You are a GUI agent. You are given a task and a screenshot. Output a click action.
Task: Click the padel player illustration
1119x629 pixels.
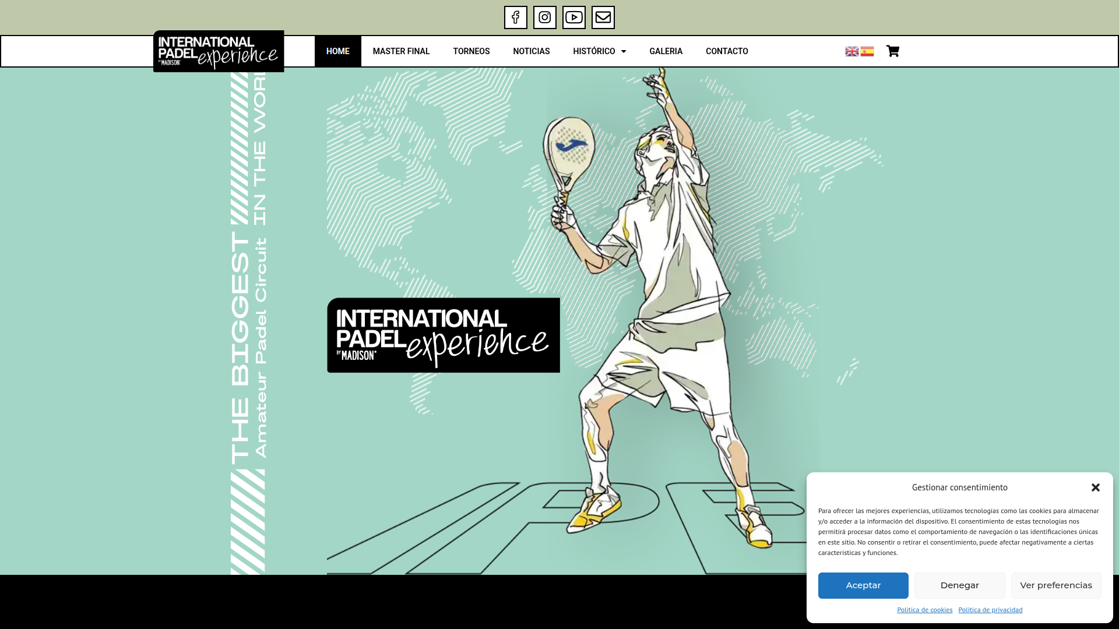point(659,309)
